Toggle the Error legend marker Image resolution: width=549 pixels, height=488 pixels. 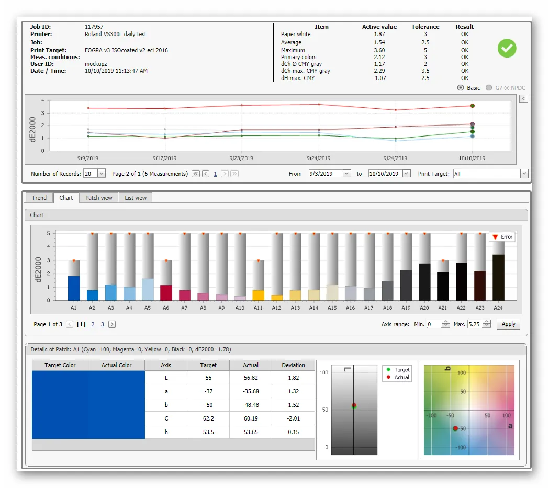click(495, 237)
